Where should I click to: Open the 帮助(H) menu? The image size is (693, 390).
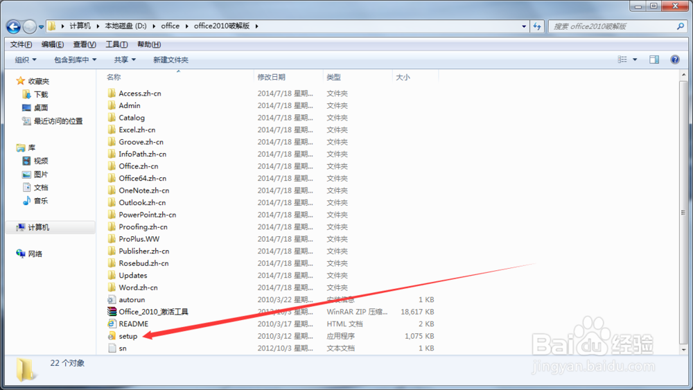149,44
